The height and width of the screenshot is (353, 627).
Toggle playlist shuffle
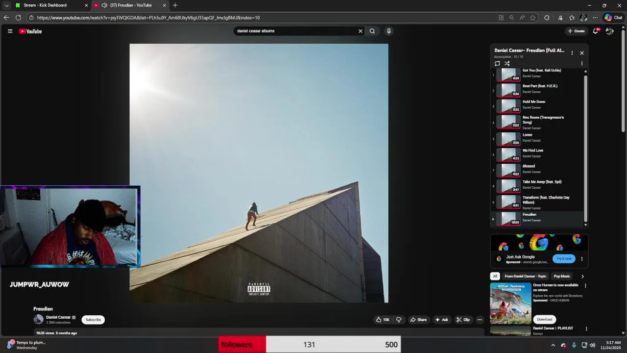pos(507,64)
